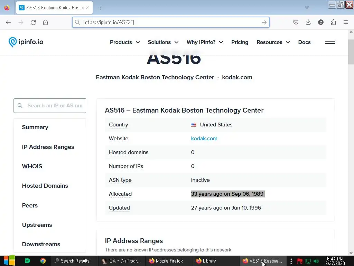Open the Windows Start button

point(9,261)
